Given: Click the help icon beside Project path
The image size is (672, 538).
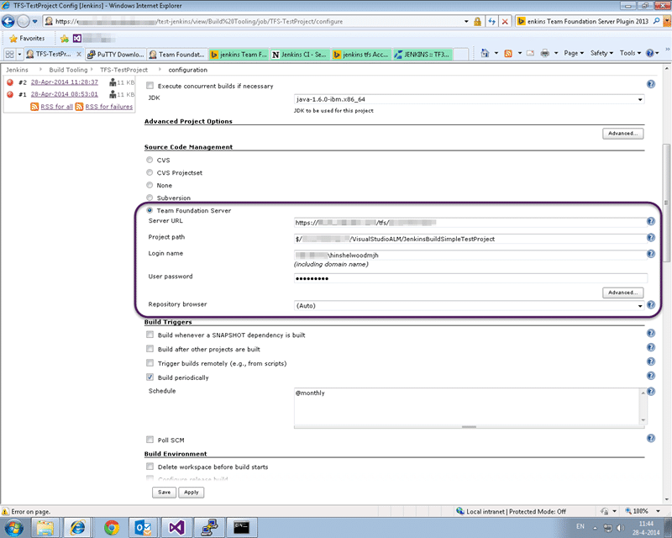Looking at the screenshot, I should pos(650,237).
